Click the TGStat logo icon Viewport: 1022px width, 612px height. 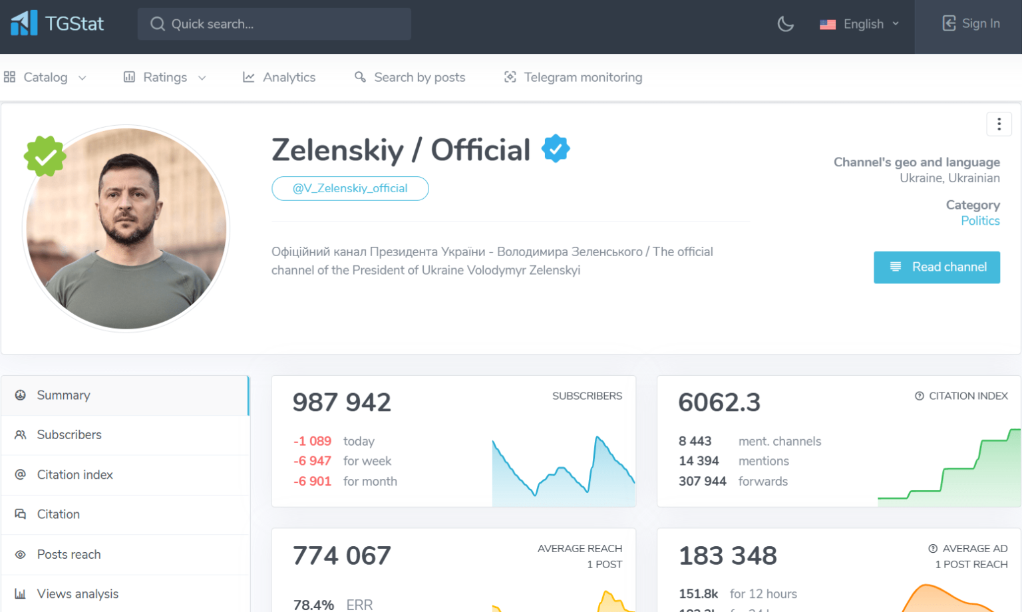point(23,23)
